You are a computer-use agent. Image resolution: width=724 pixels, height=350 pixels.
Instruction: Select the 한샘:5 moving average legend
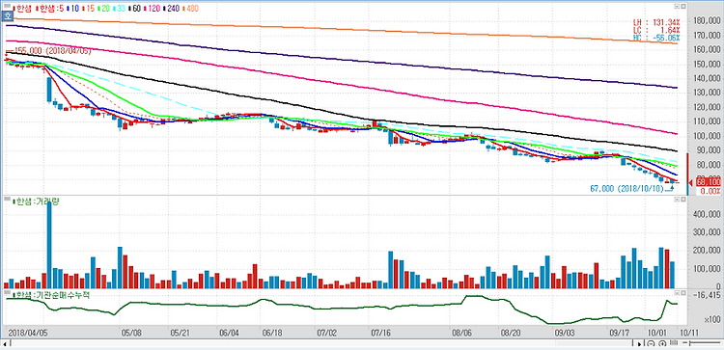pyautogui.click(x=49, y=9)
